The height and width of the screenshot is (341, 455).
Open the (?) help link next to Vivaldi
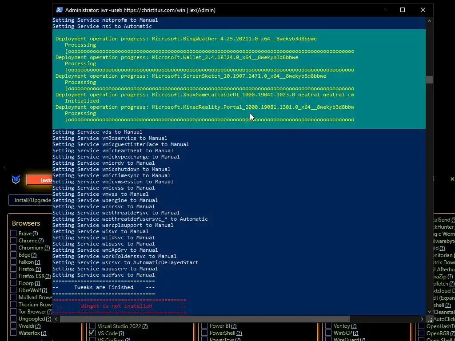point(38,326)
